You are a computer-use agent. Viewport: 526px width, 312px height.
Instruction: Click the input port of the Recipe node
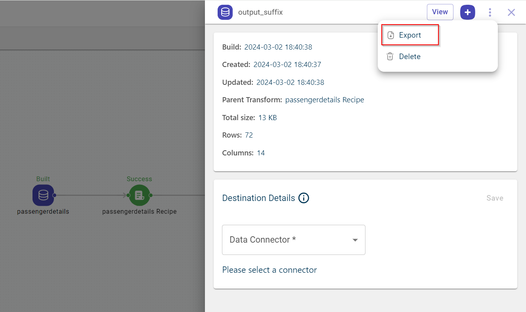coord(128,195)
